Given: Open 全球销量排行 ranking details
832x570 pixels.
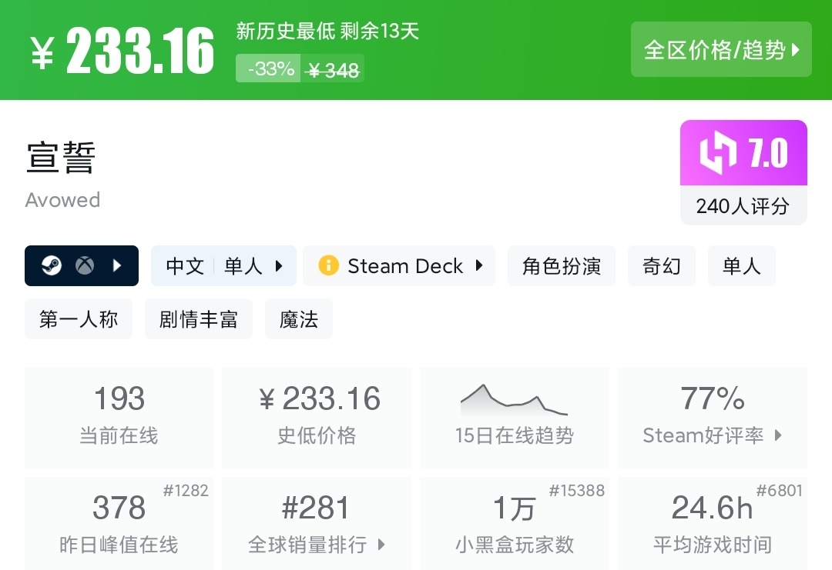Looking at the screenshot, I should [x=317, y=527].
